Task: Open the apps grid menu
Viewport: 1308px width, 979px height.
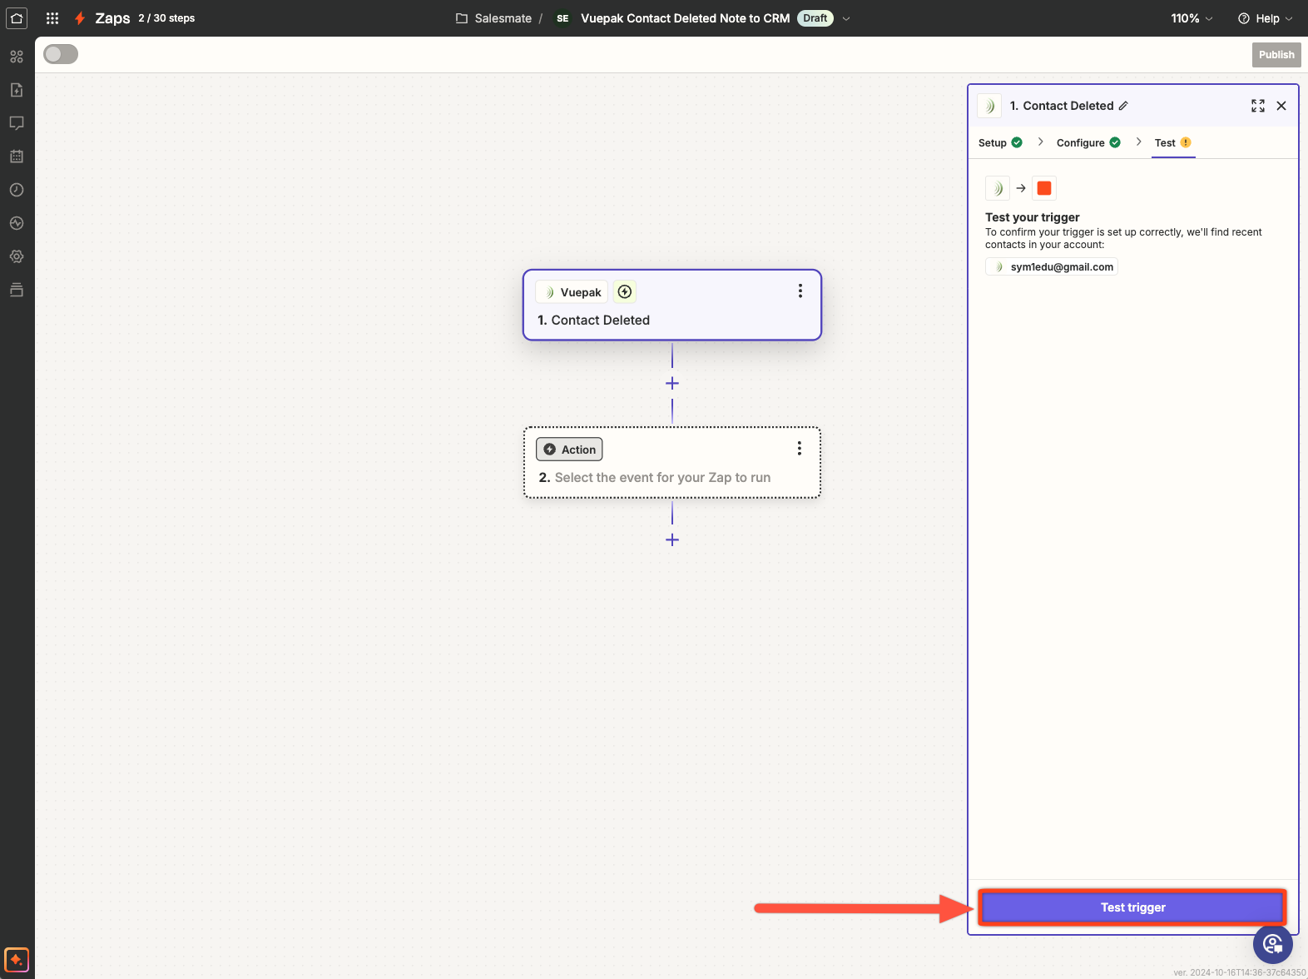Action: click(x=52, y=18)
